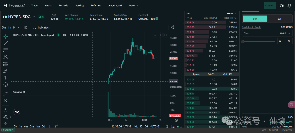Open the More navigation dropdown
Screen dimensions: 295x133
[134, 5]
